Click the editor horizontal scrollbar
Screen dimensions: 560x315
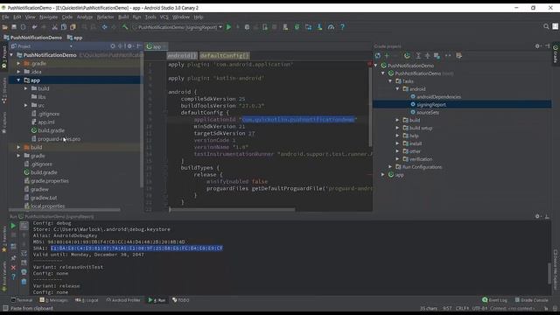point(232,210)
